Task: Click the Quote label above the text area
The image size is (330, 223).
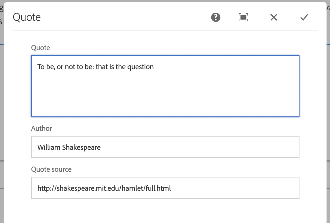Action: pyautogui.click(x=40, y=48)
